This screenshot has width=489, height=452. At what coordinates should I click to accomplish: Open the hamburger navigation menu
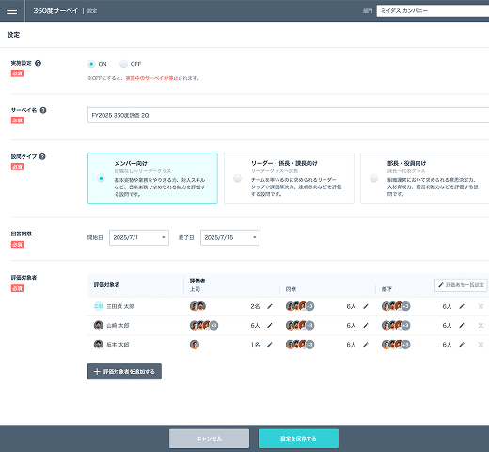click(x=12, y=10)
